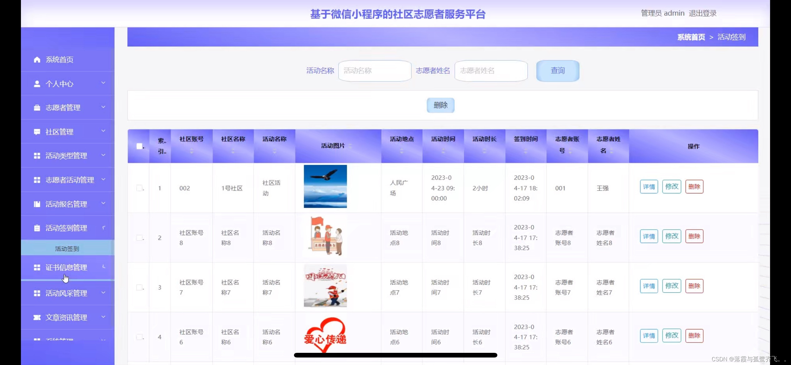Expand the 个人中心 chevron

pos(103,83)
